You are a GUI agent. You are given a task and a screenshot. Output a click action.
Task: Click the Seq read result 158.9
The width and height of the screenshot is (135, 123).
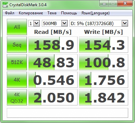coord(53,45)
